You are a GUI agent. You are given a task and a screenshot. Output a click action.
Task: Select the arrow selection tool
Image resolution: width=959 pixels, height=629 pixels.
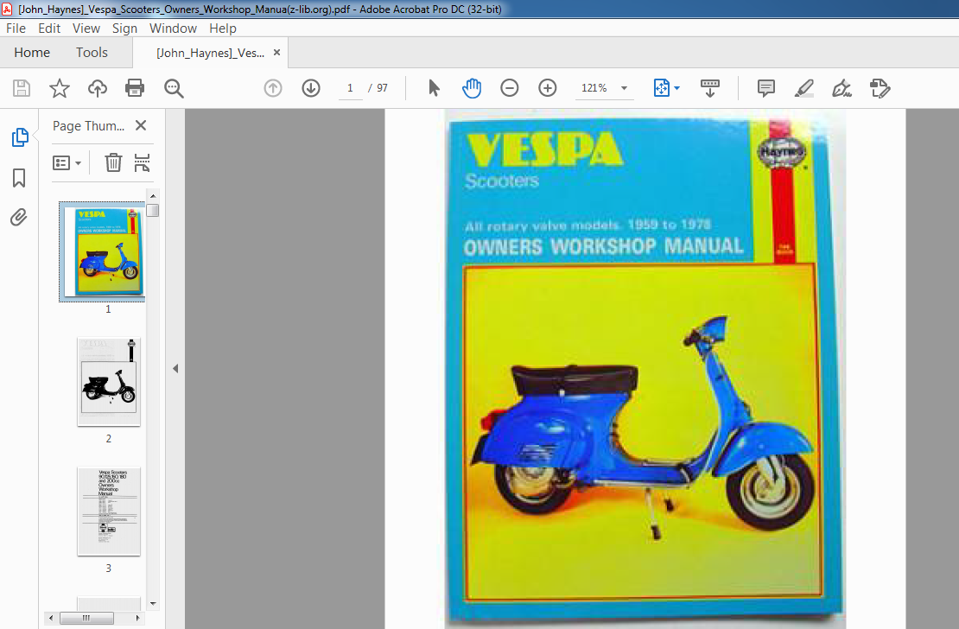pyautogui.click(x=435, y=88)
